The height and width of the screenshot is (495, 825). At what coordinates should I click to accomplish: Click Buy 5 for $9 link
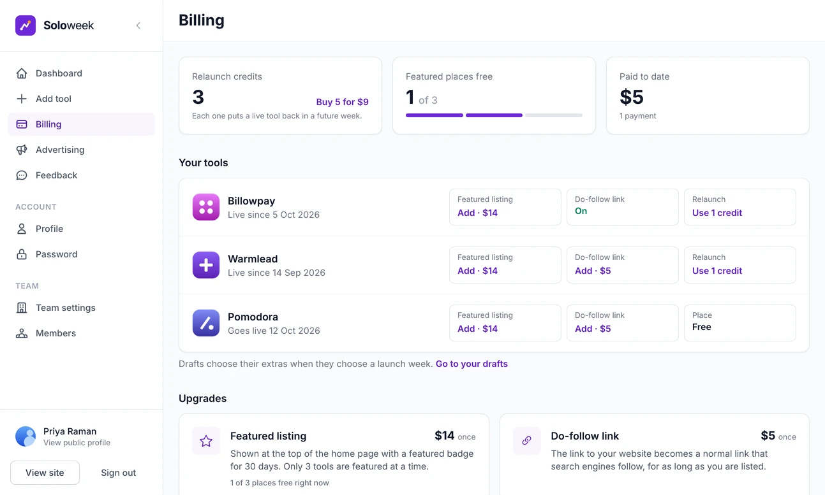(343, 102)
